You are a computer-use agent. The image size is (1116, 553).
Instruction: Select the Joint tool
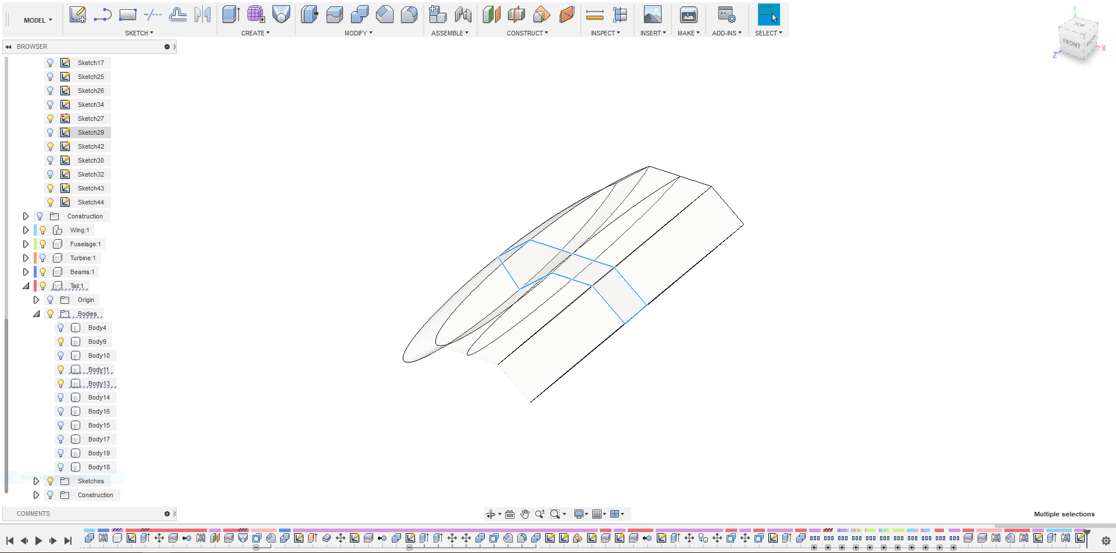[463, 15]
